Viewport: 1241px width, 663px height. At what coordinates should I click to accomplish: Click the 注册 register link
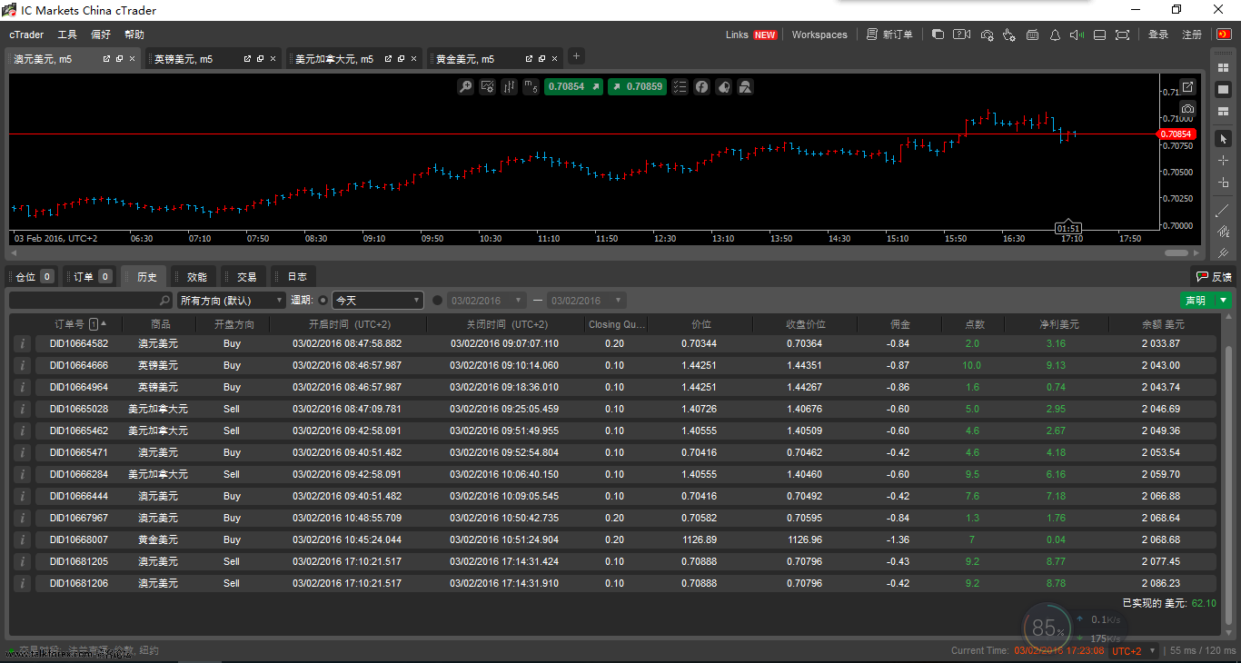coord(1192,35)
